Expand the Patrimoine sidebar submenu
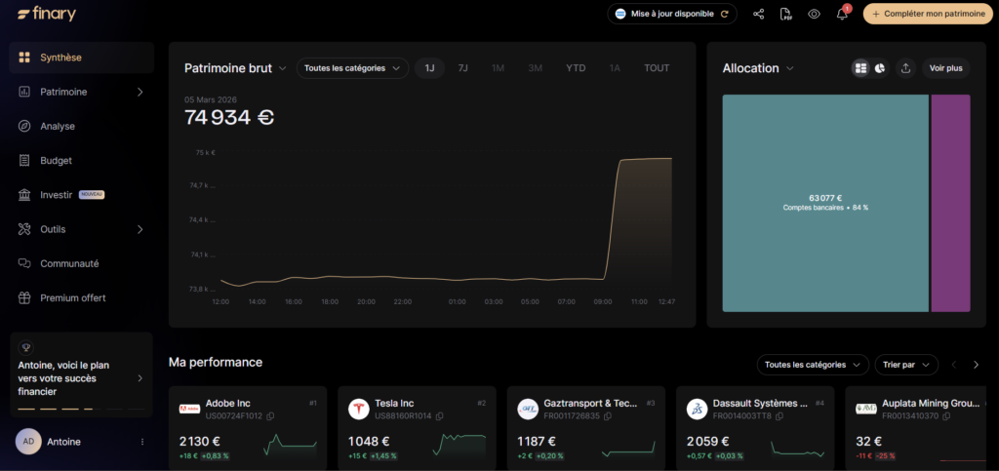 [140, 92]
